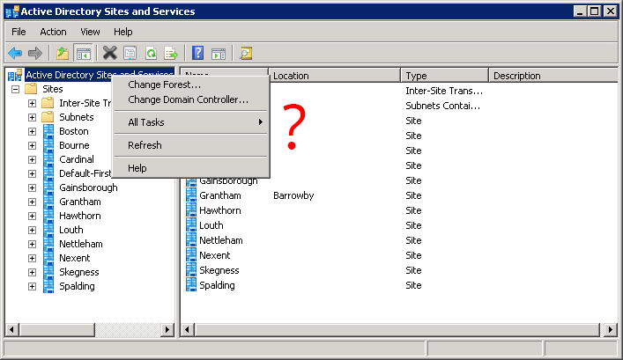
Task: Click the Skegness site icon in tree
Action: click(x=48, y=272)
